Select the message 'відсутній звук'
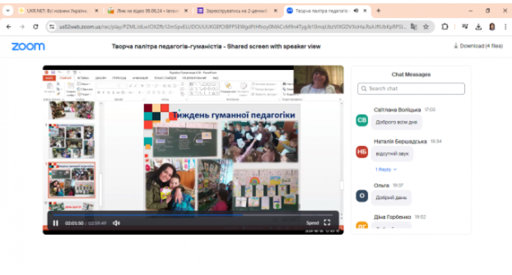Screen dimensions: 512x275 click(x=392, y=154)
